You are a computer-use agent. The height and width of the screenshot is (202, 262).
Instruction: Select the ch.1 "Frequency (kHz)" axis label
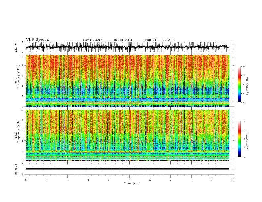click(18, 76)
